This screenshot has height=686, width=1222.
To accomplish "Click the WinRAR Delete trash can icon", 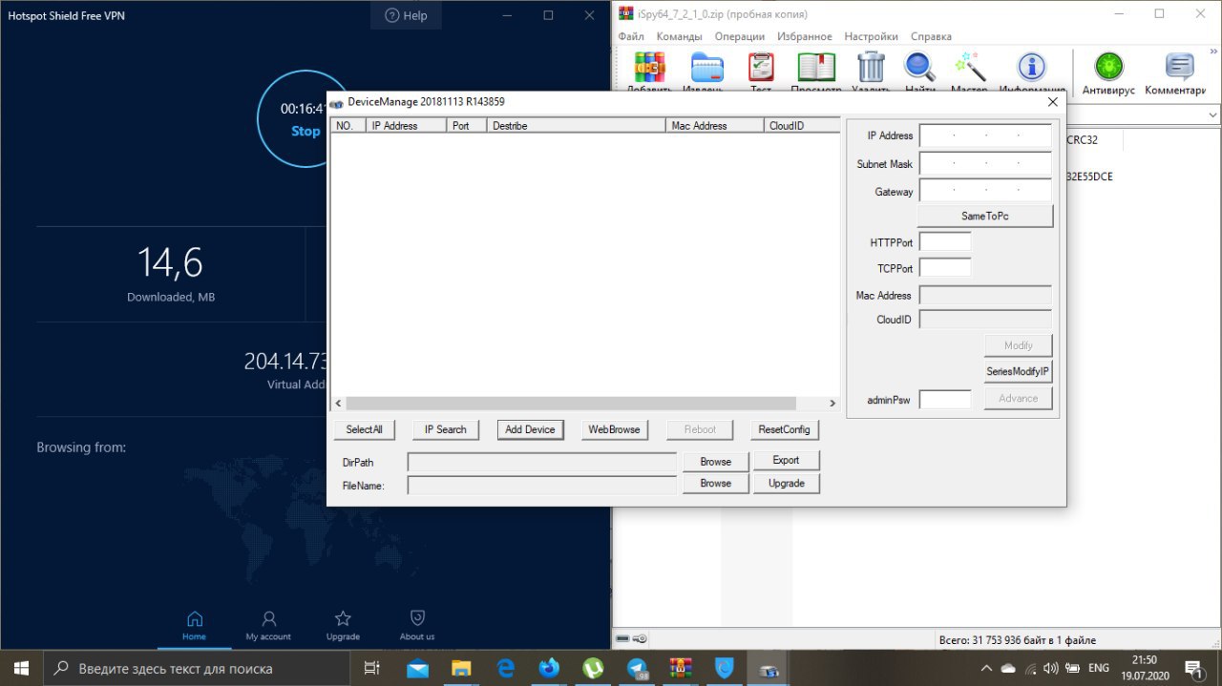I will click(871, 68).
